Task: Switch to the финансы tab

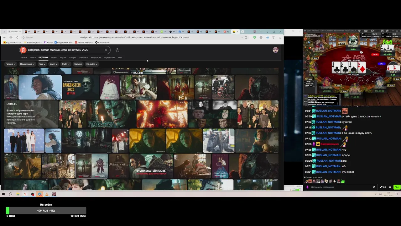Action: [x=84, y=57]
